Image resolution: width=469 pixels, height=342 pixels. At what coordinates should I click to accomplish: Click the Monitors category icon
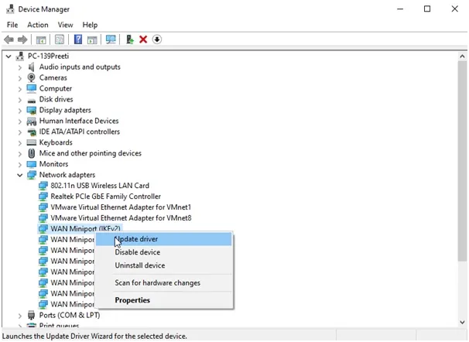[32, 164]
